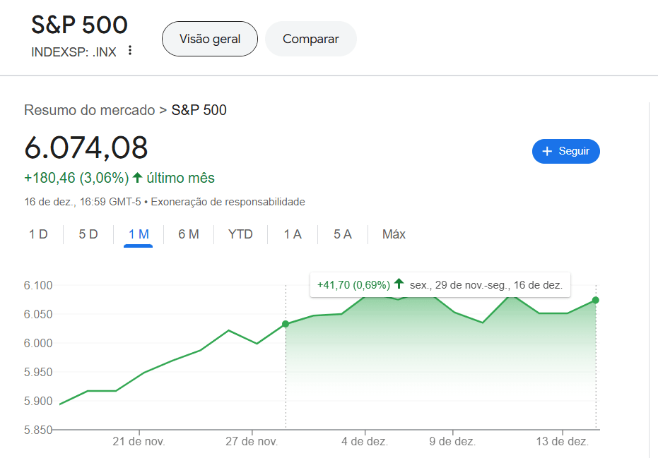The image size is (658, 458).
Task: Select the 1 D time range
Action: [x=38, y=234]
